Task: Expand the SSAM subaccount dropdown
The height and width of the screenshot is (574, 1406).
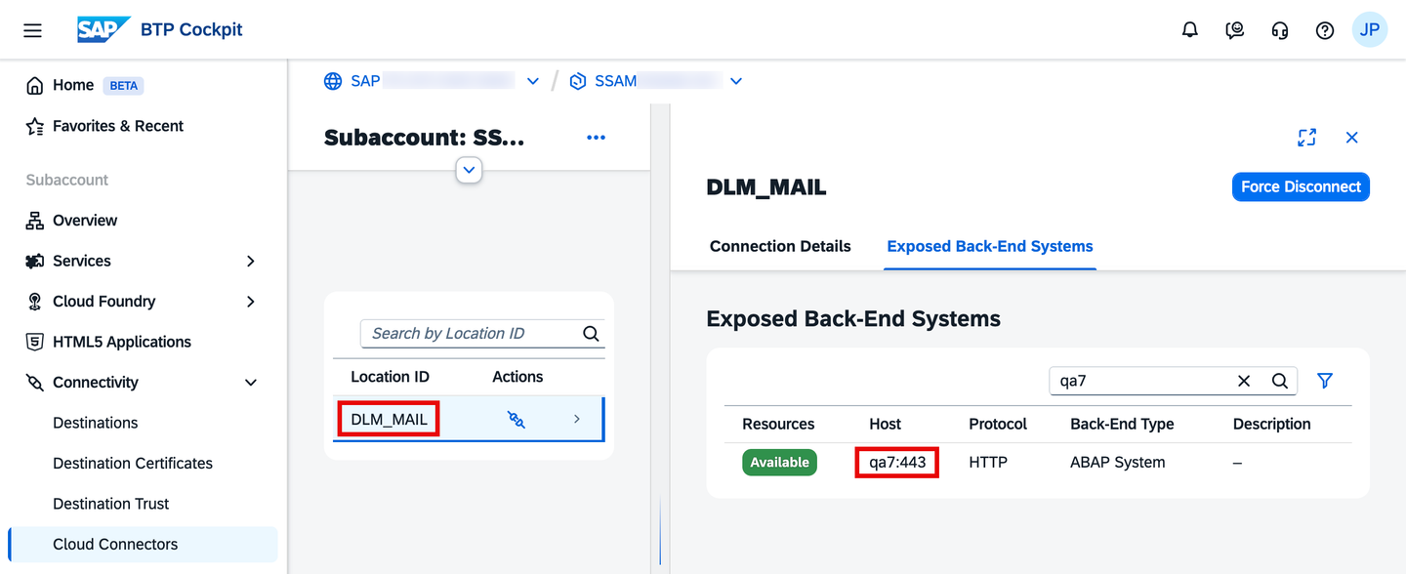Action: pos(736,81)
